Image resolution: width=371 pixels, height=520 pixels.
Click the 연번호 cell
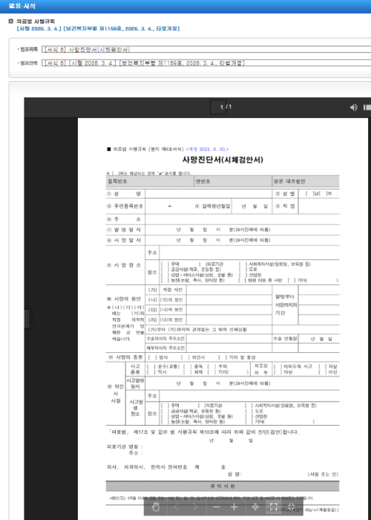232,181
